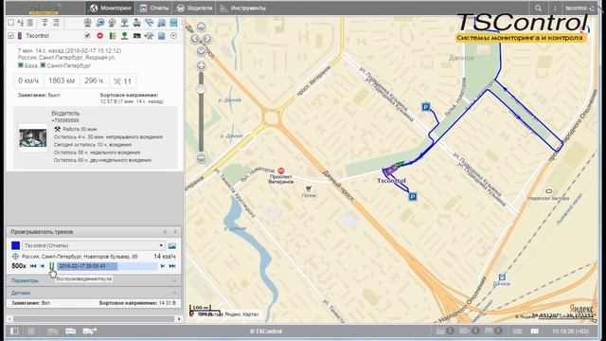Image resolution: width=606 pixels, height=341 pixels.
Task: Click the track color blue swatch
Action: tap(15, 245)
